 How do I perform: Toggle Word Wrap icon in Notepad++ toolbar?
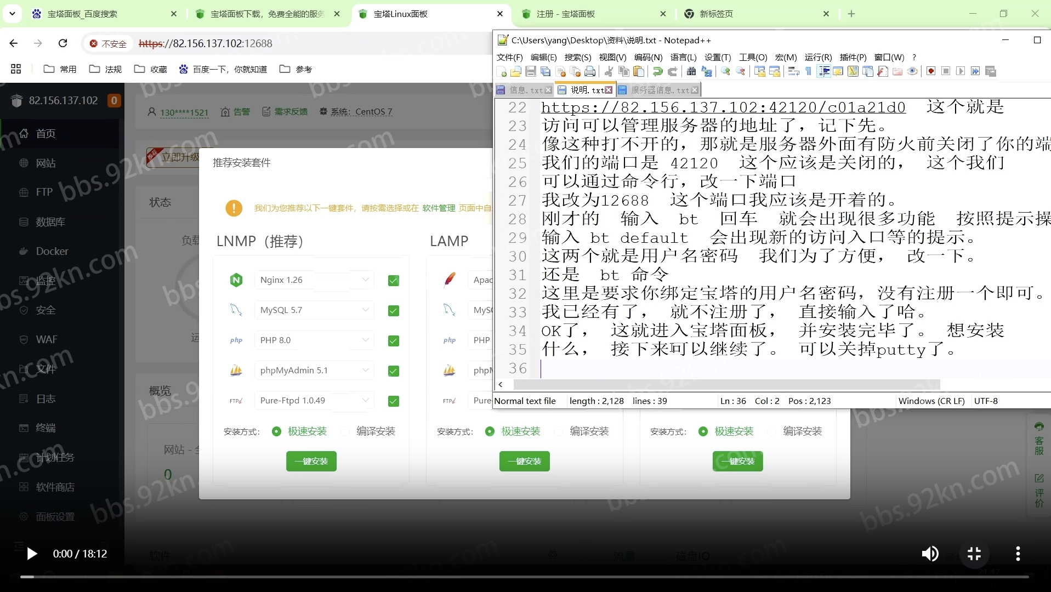pos(793,71)
